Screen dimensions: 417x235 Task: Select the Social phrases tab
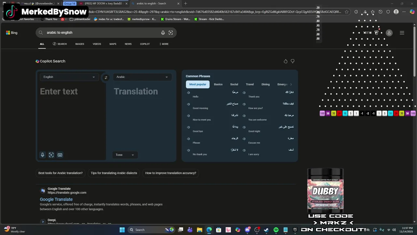click(234, 84)
